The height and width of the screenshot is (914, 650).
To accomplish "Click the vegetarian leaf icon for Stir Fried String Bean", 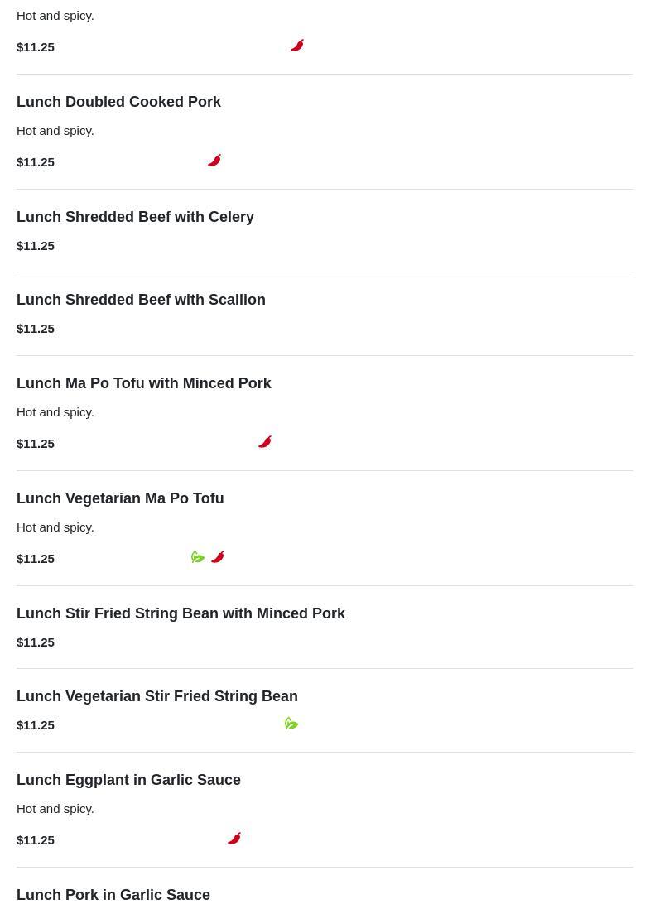I will [x=291, y=724].
